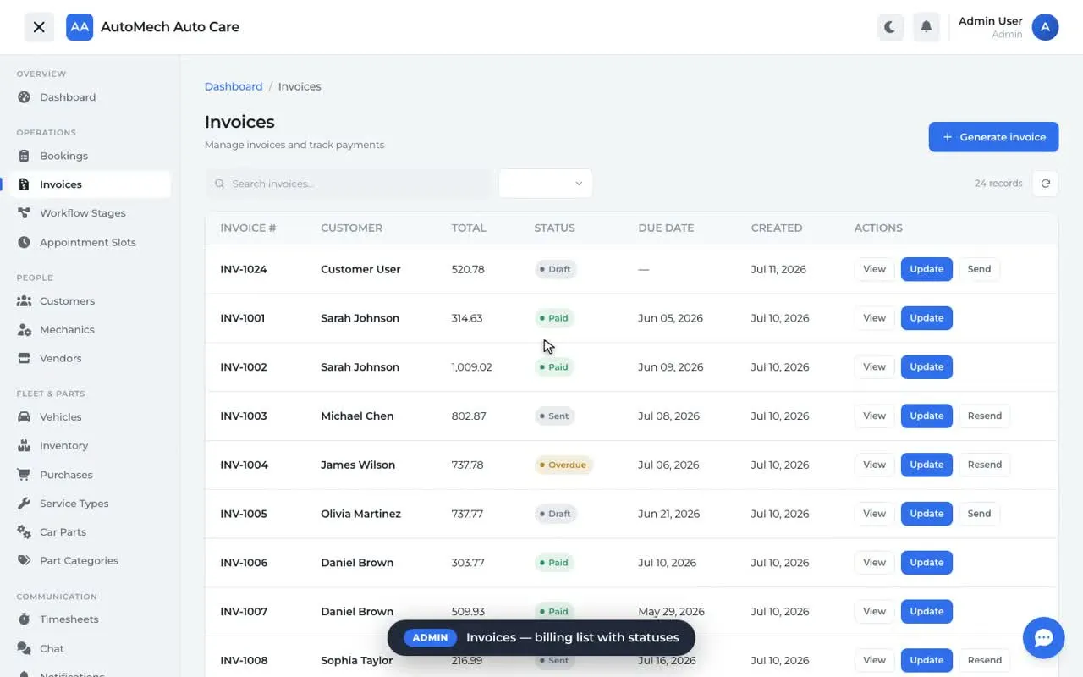Image resolution: width=1083 pixels, height=677 pixels.
Task: Resend invoice INV-1003
Action: 984,416
